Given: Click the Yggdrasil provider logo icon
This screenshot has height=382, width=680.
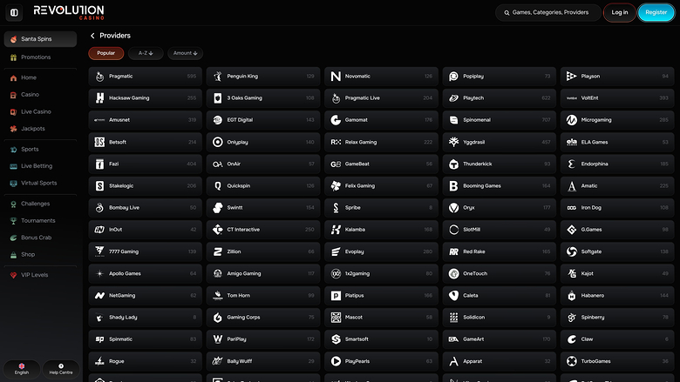Looking at the screenshot, I should 453,142.
